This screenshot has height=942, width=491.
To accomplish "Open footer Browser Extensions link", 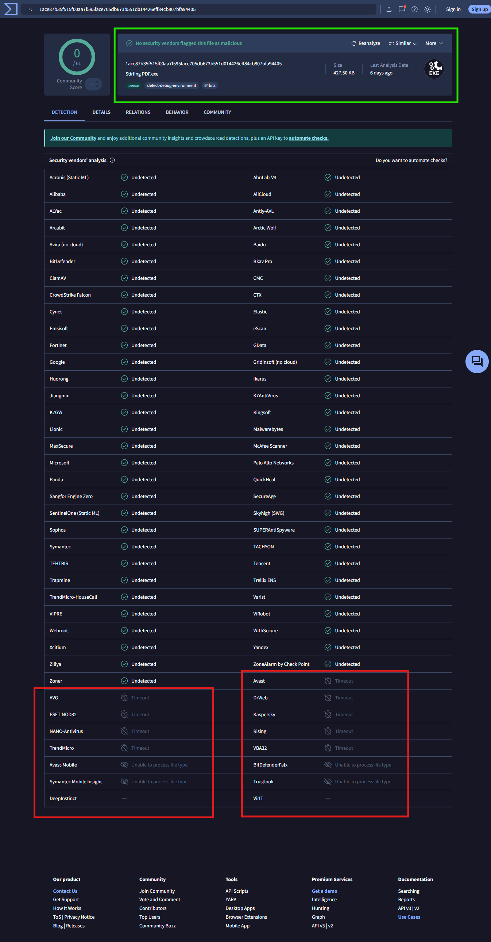I will 246,917.
